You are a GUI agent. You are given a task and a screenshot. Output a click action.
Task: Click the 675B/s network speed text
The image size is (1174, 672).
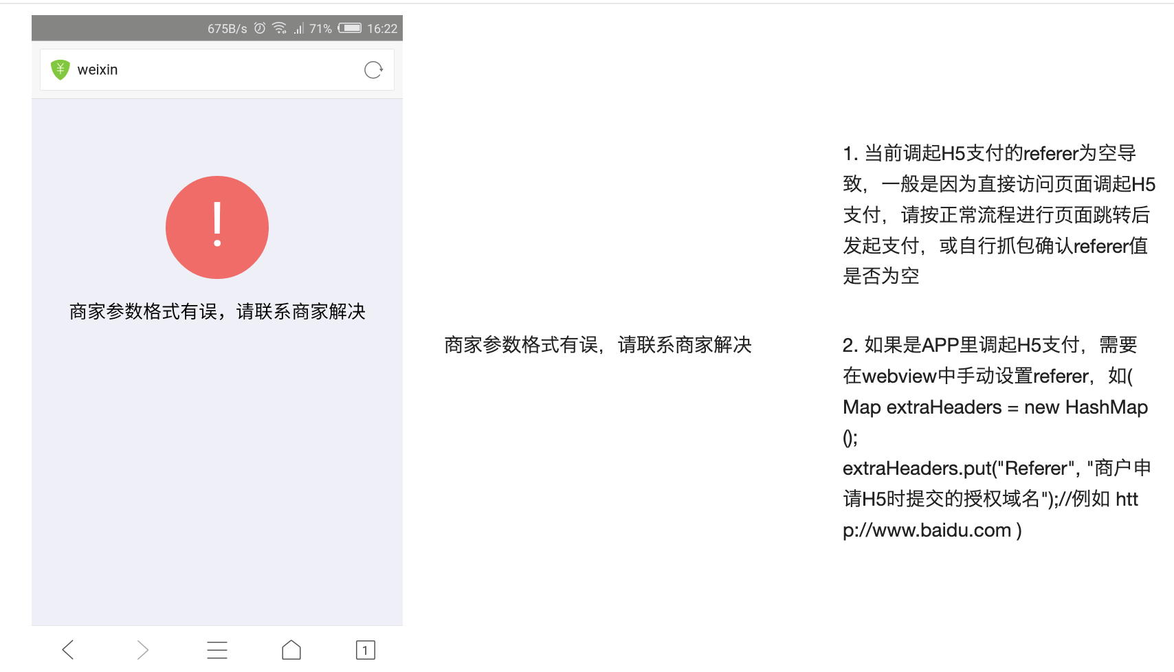pos(228,28)
